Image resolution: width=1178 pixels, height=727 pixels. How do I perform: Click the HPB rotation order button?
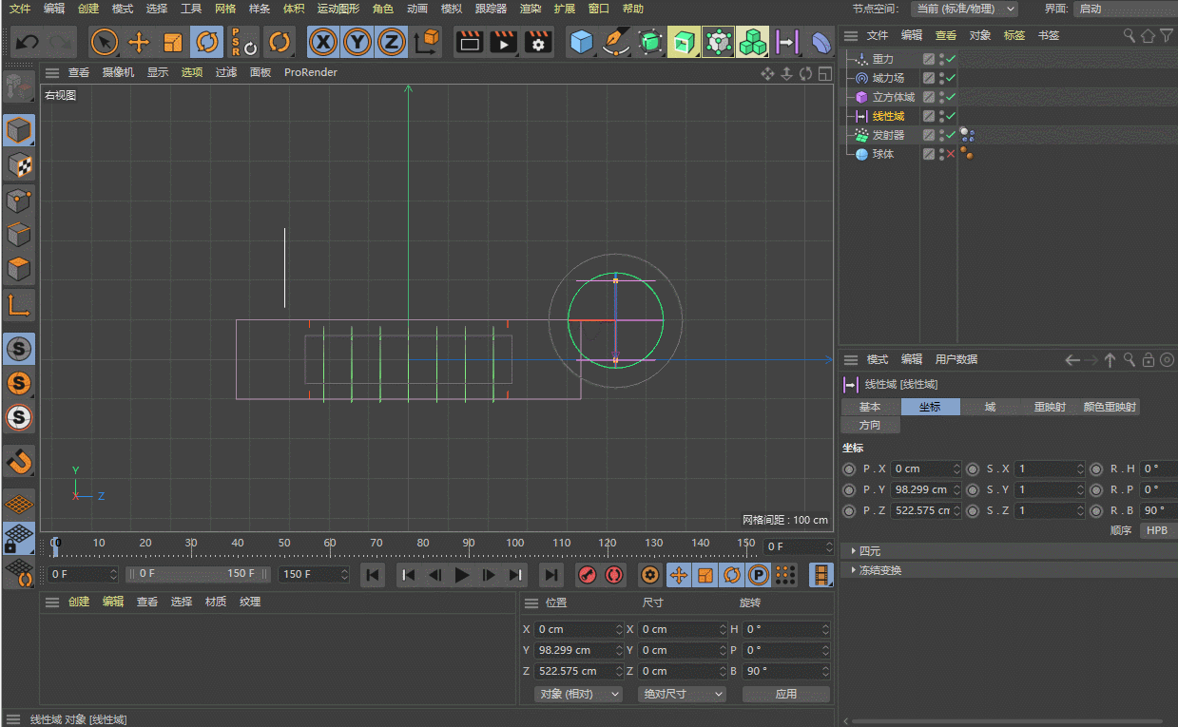pyautogui.click(x=1156, y=530)
